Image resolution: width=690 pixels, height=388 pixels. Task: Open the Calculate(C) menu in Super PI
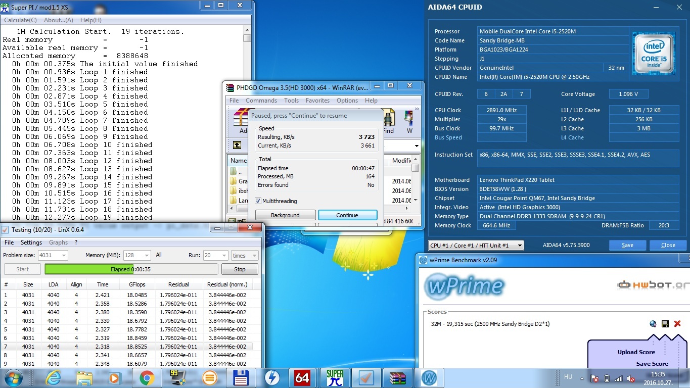point(20,20)
